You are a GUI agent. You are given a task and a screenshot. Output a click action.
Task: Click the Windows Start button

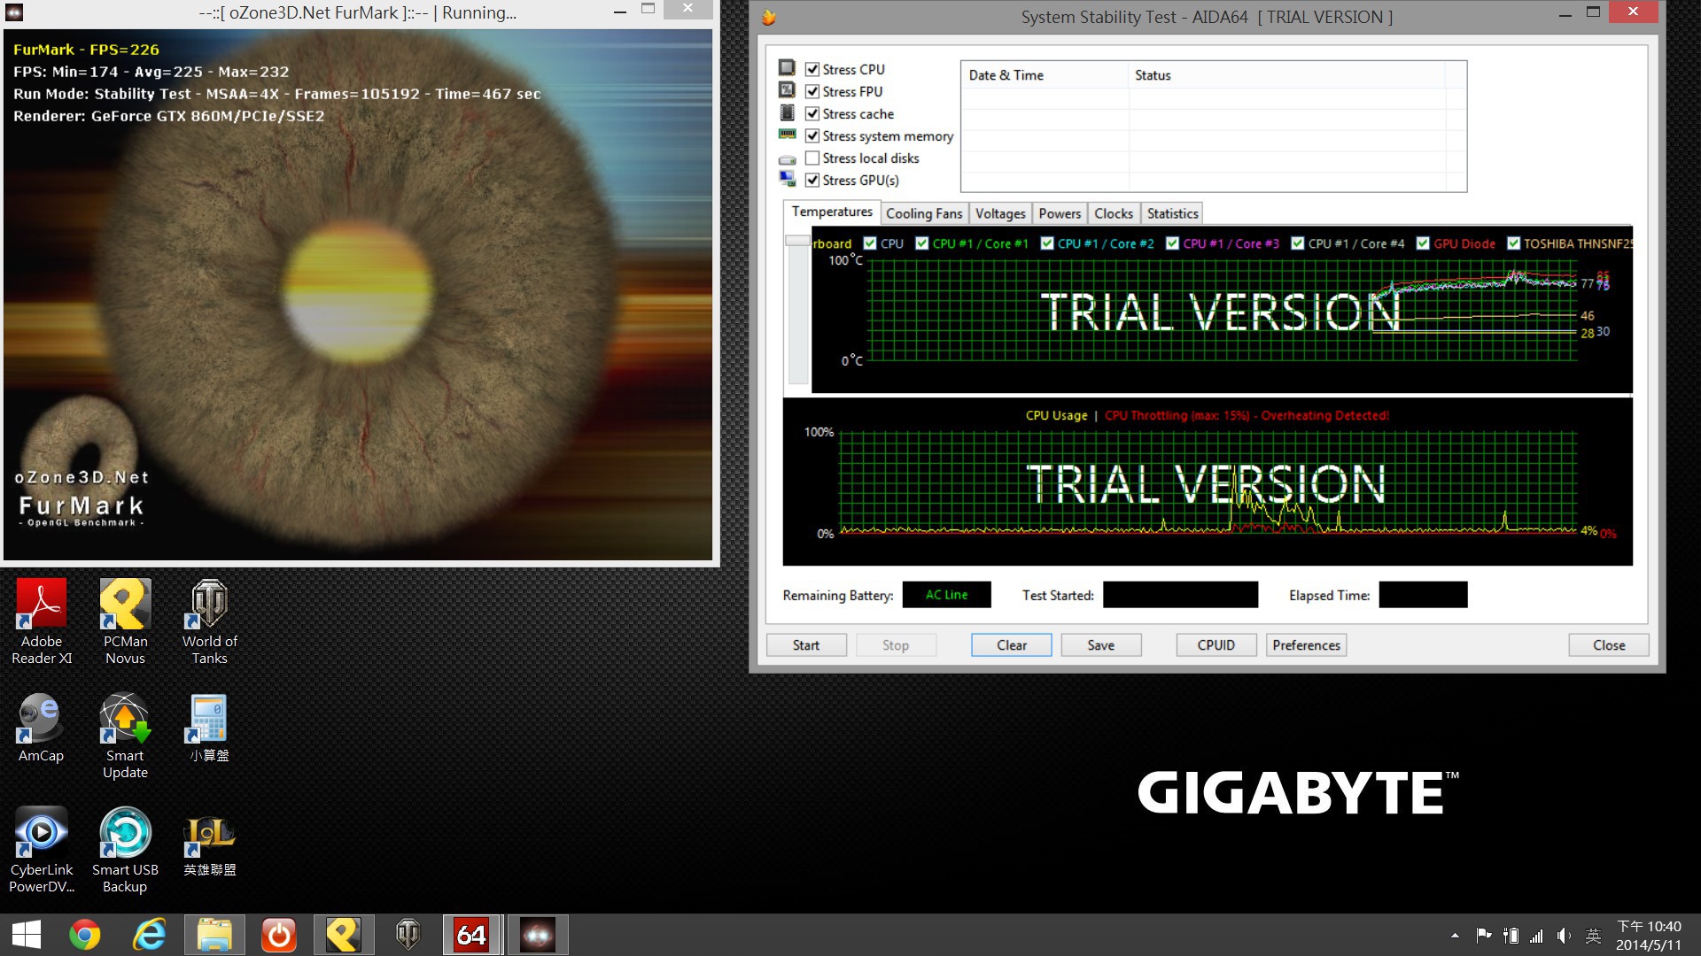point(26,935)
